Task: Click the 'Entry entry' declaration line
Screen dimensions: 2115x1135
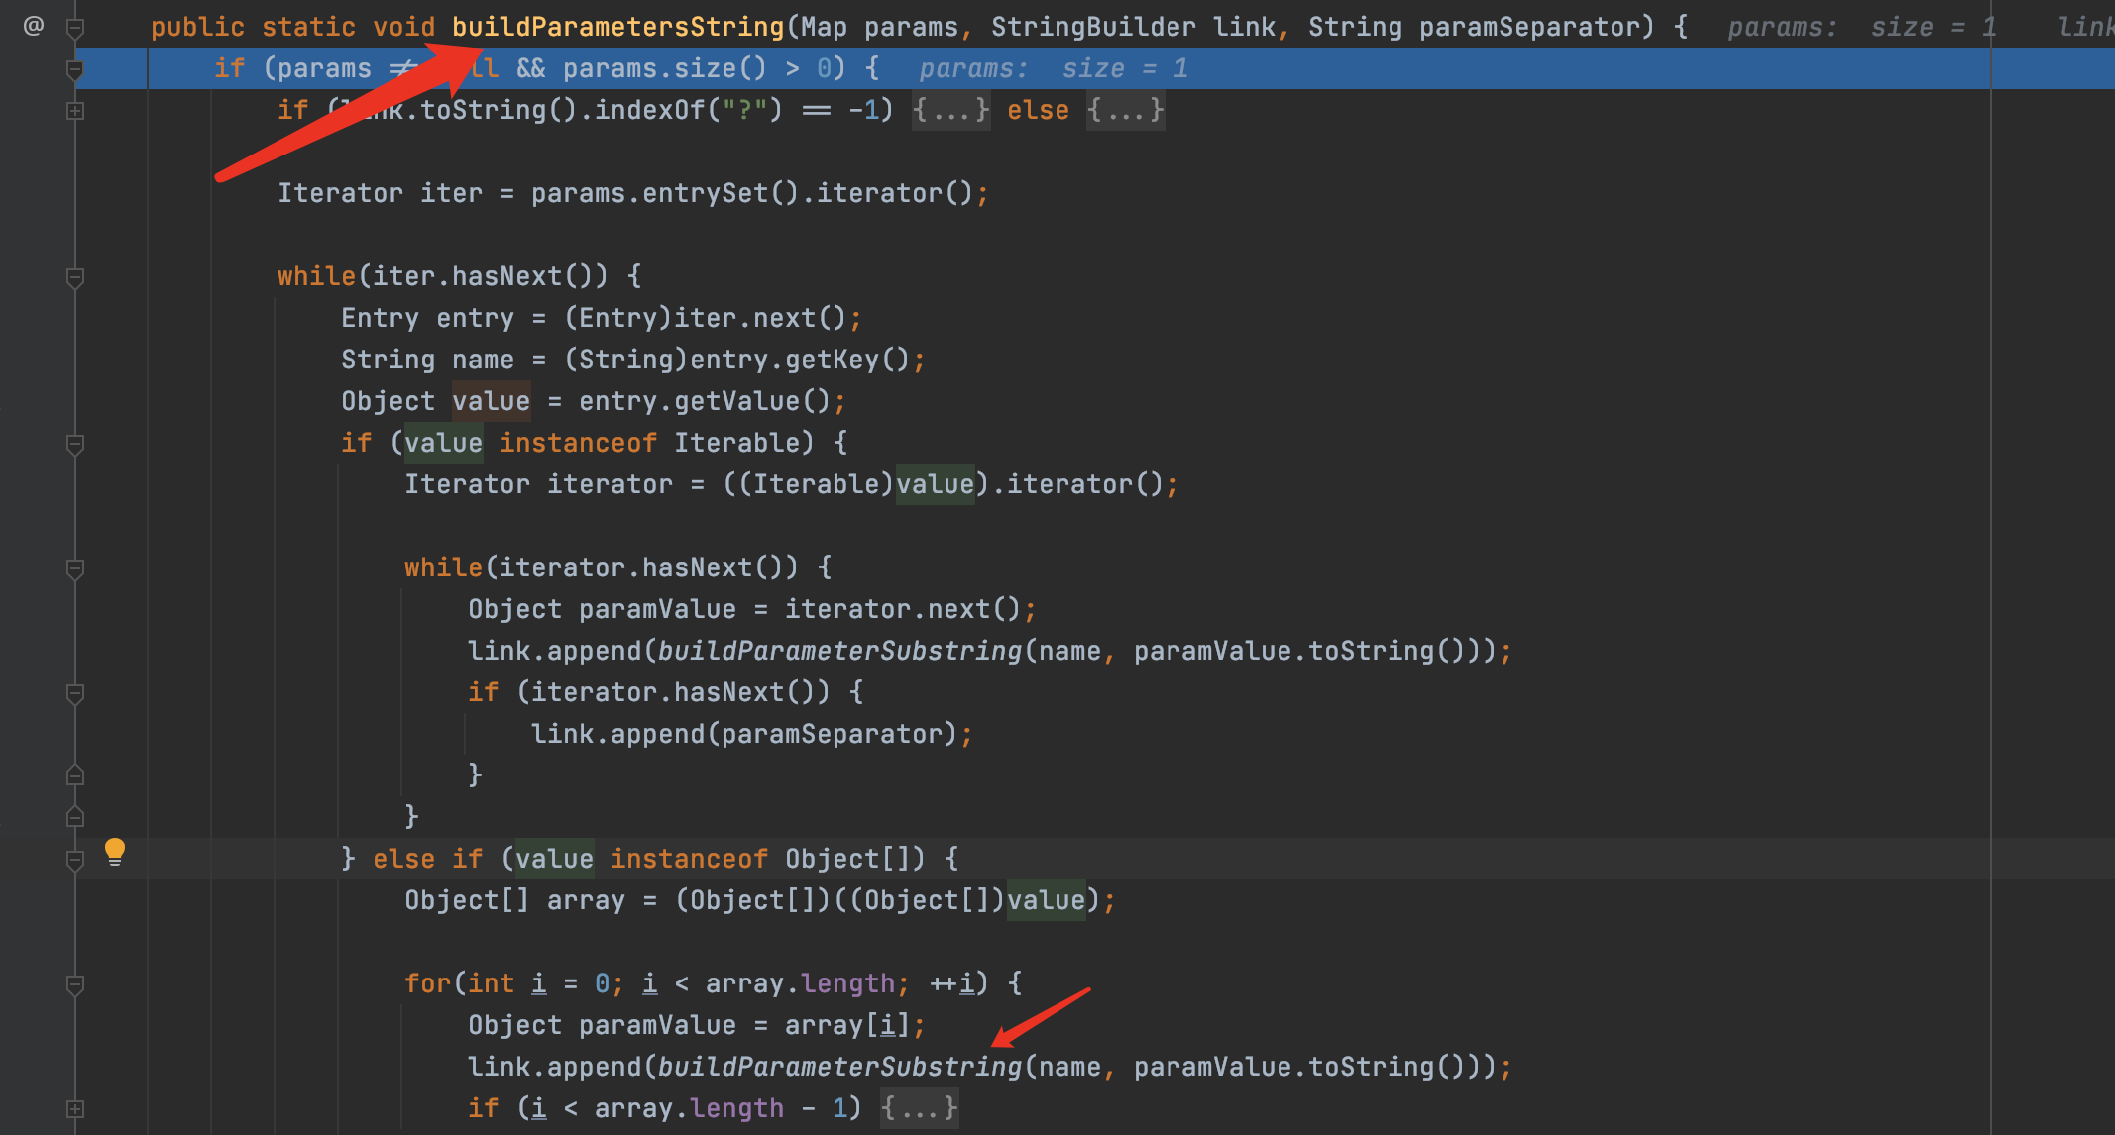Action: [x=602, y=318]
